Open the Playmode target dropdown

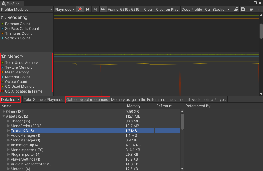65,10
